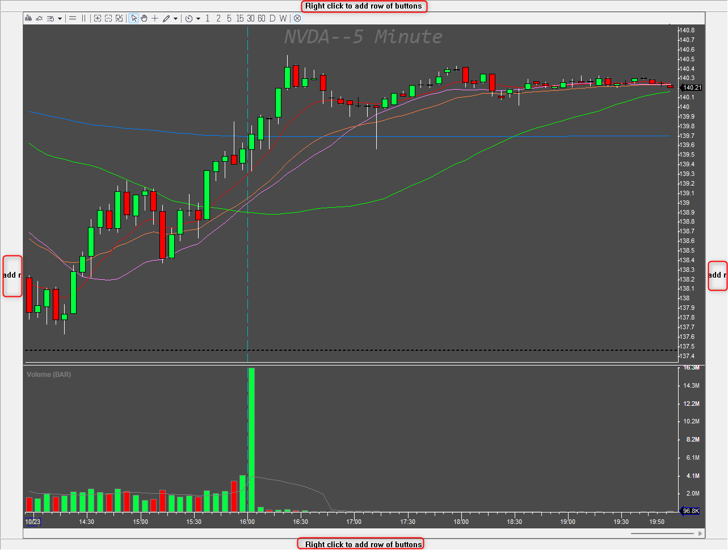Open the clock interval dropdown arrow
This screenshot has height=550, width=728.
pos(198,19)
